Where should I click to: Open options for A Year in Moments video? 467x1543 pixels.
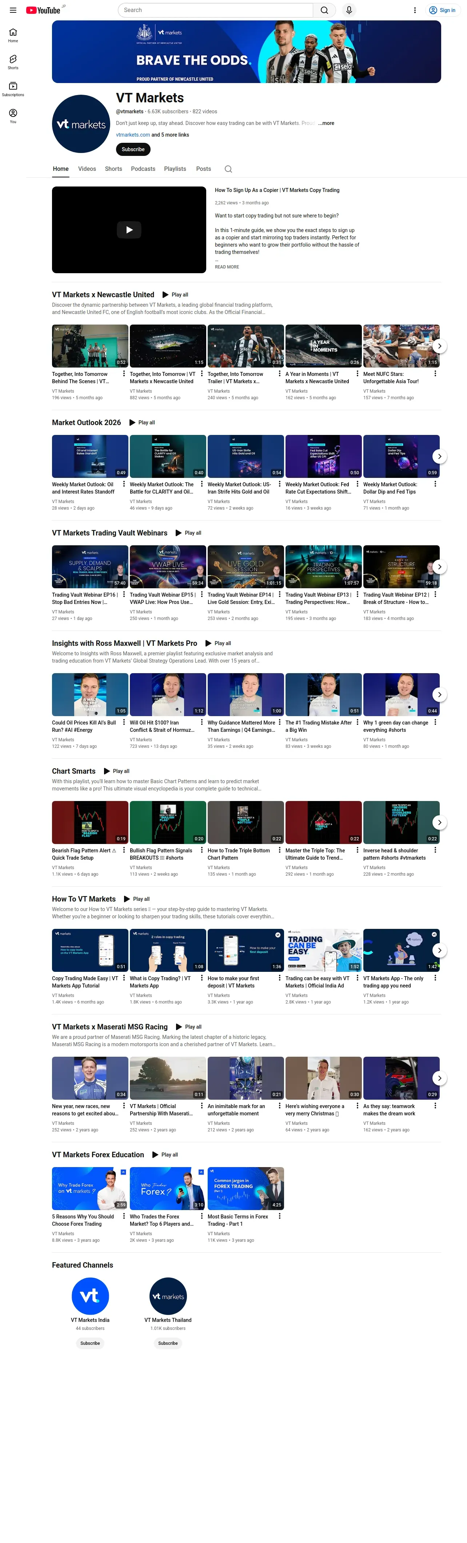click(358, 374)
